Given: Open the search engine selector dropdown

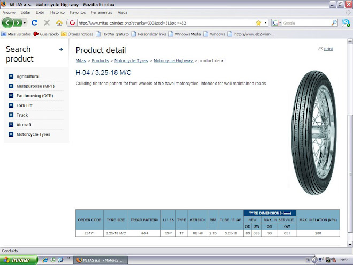Looking at the screenshot, I should tap(277, 23).
